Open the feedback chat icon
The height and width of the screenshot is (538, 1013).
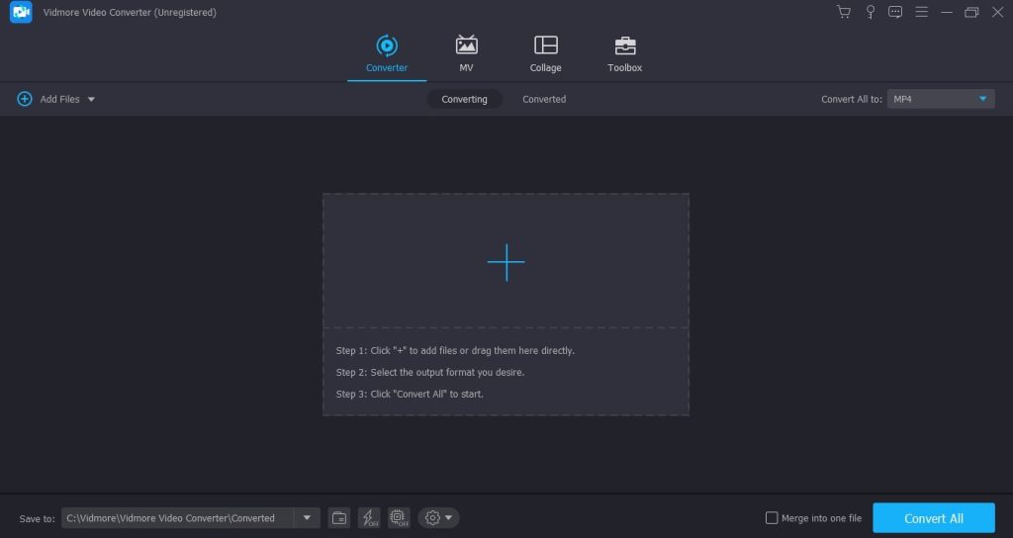(894, 12)
